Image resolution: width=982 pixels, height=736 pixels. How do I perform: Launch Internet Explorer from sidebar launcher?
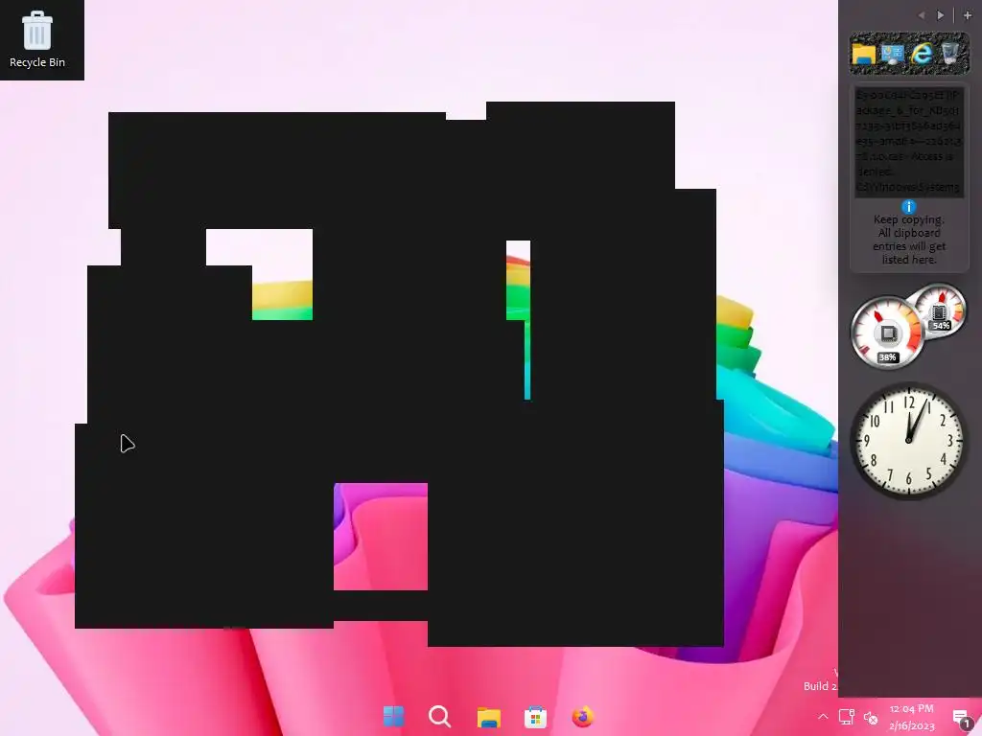tap(922, 54)
